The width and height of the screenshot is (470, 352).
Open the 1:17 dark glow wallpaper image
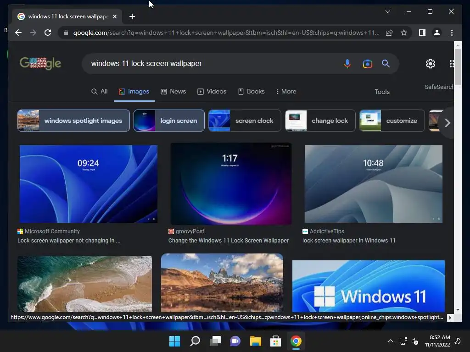(x=231, y=184)
